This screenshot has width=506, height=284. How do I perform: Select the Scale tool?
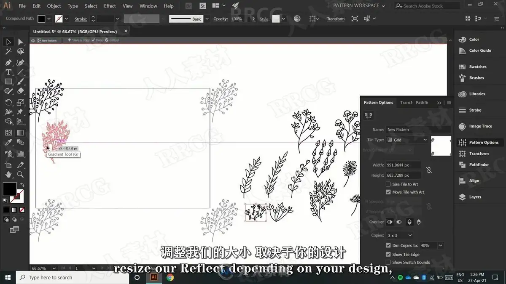click(x=20, y=102)
